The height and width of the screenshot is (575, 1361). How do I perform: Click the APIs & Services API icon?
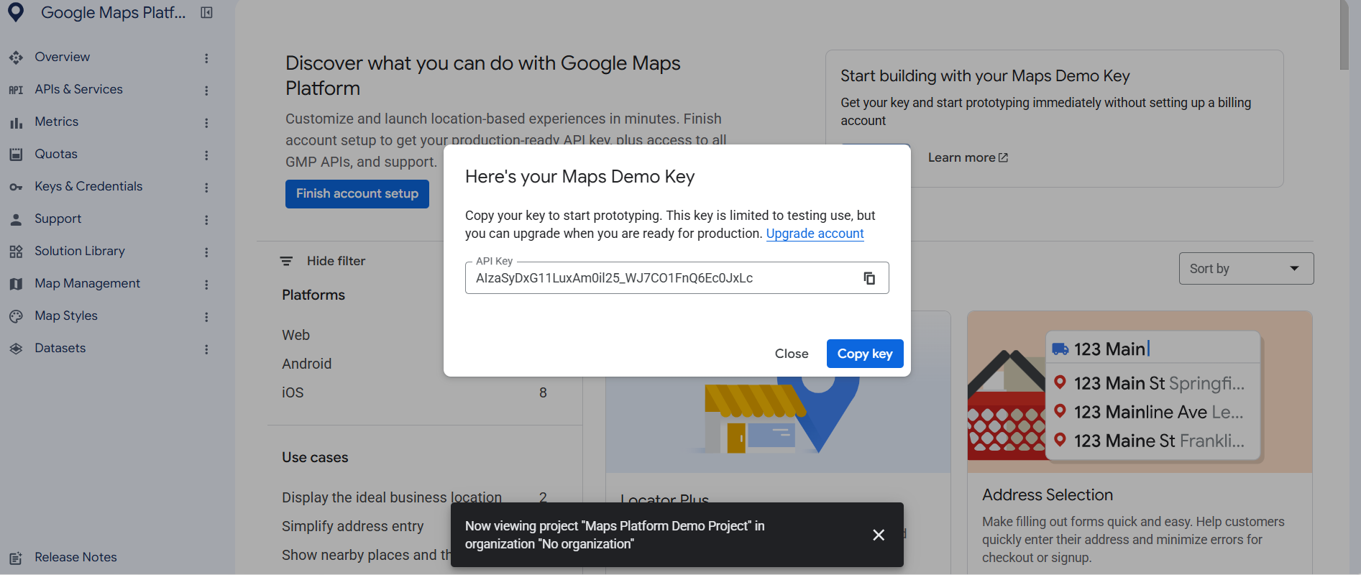coord(16,90)
